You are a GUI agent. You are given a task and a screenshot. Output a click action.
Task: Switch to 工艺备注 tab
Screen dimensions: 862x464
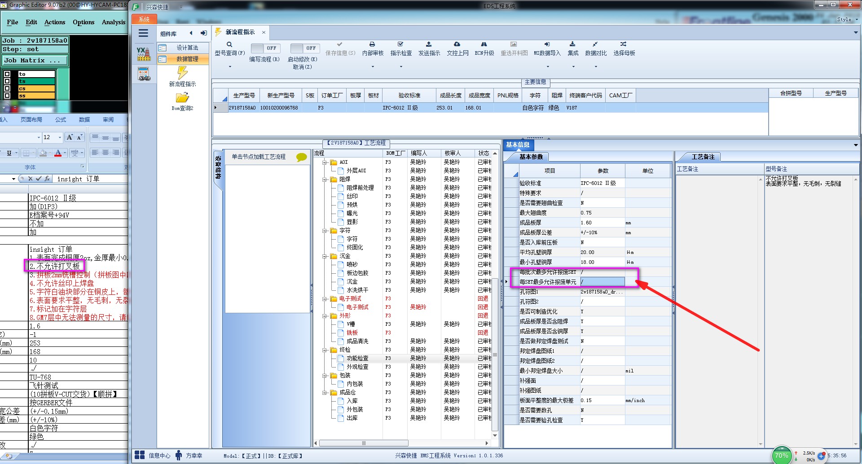[703, 157]
